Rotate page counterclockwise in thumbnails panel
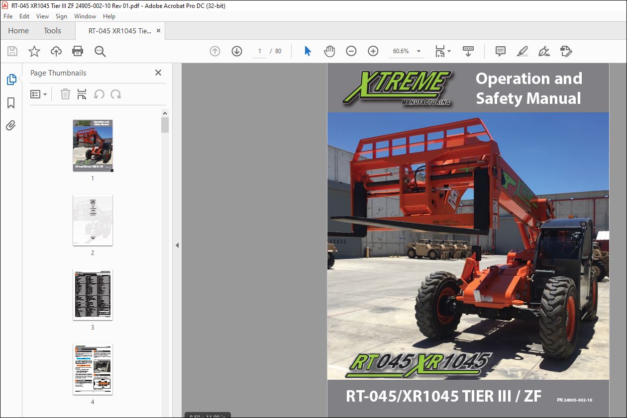This screenshot has height=418, width=627. click(99, 94)
